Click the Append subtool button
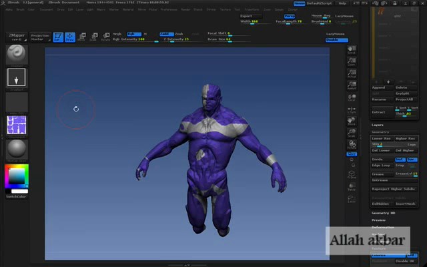The height and width of the screenshot is (267, 427). pyautogui.click(x=382, y=87)
